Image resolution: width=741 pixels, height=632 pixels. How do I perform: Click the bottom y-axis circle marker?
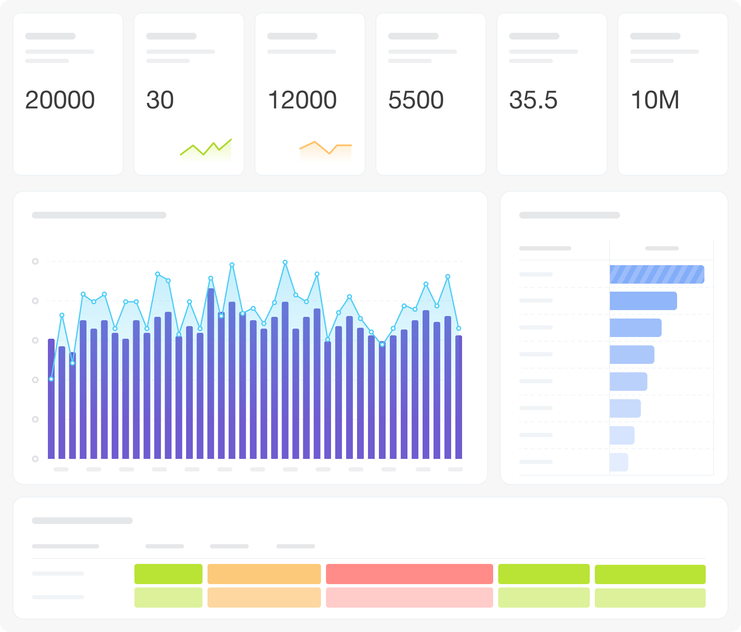35,459
